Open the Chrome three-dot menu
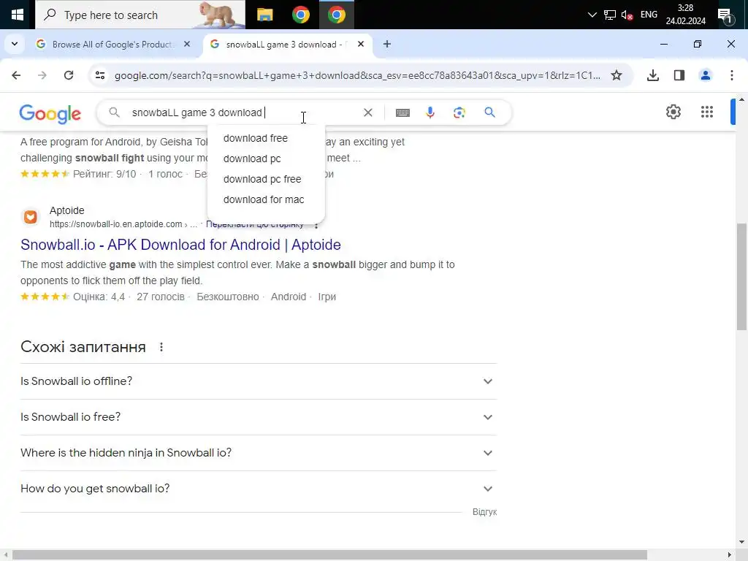The width and height of the screenshot is (748, 561). [731, 75]
